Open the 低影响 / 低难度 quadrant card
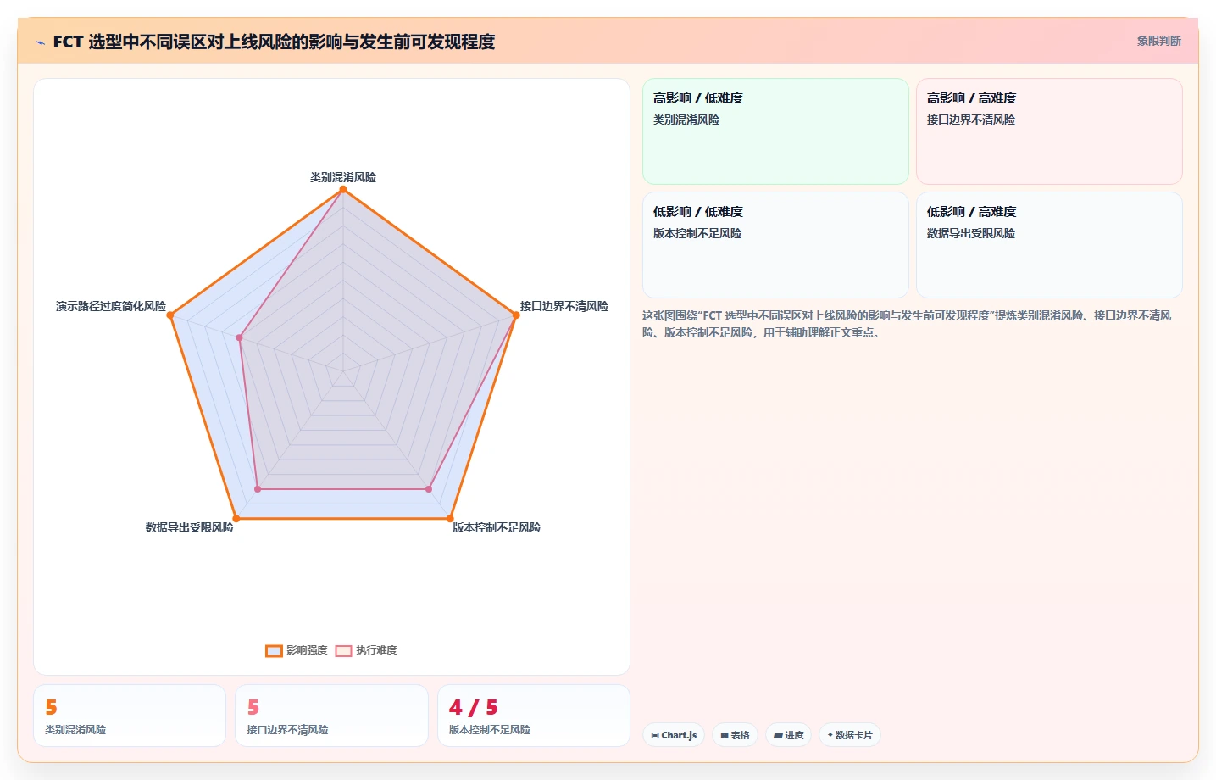The image size is (1216, 780). (x=775, y=245)
